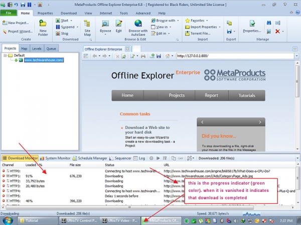Create a New Project from ribbon
This screenshot has width=301, height=225.
(x=16, y=23)
